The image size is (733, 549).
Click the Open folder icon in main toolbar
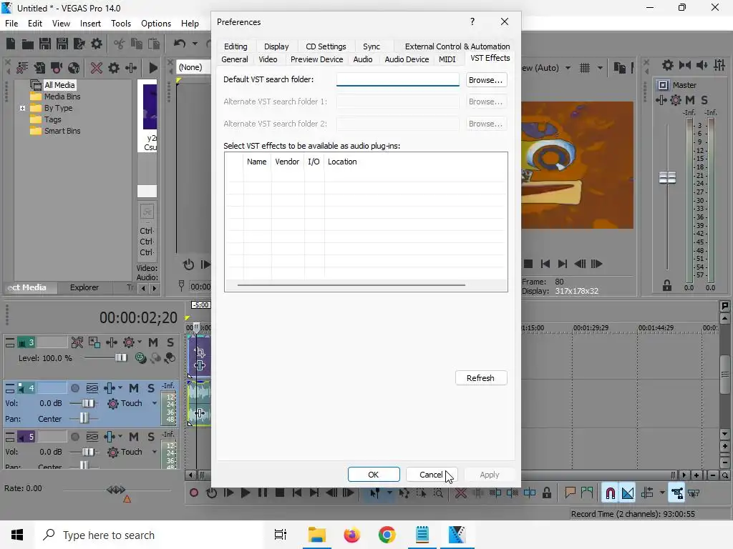coord(28,44)
